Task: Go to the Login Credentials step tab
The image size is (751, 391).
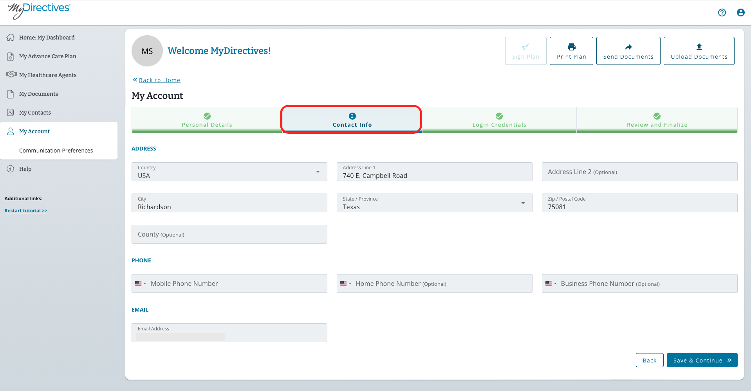Action: [499, 120]
